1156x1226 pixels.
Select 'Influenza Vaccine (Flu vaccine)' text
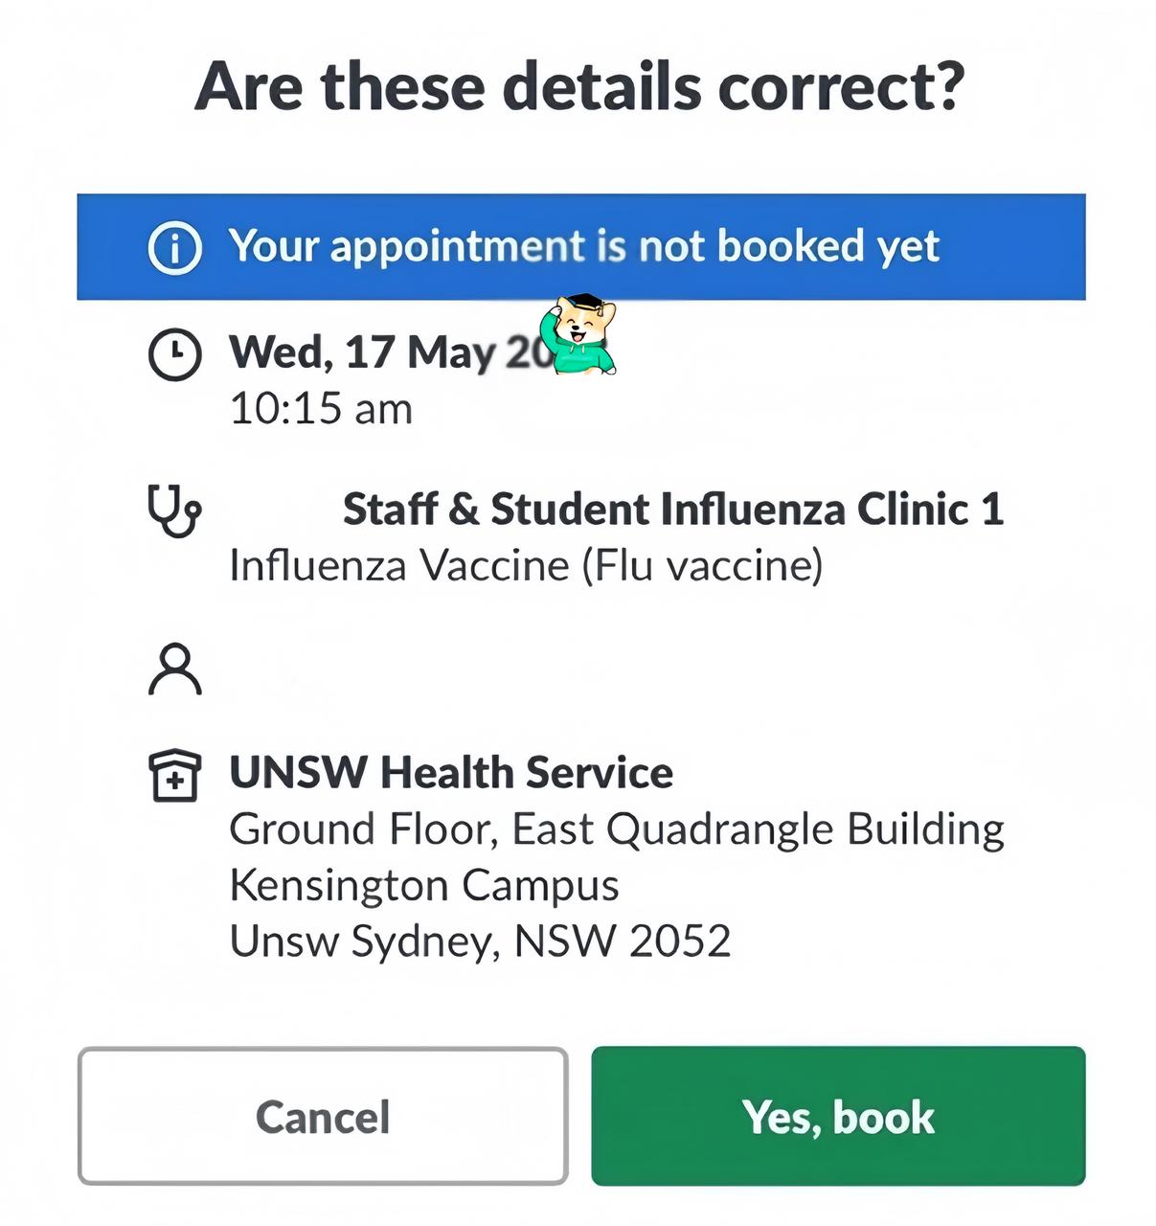526,565
